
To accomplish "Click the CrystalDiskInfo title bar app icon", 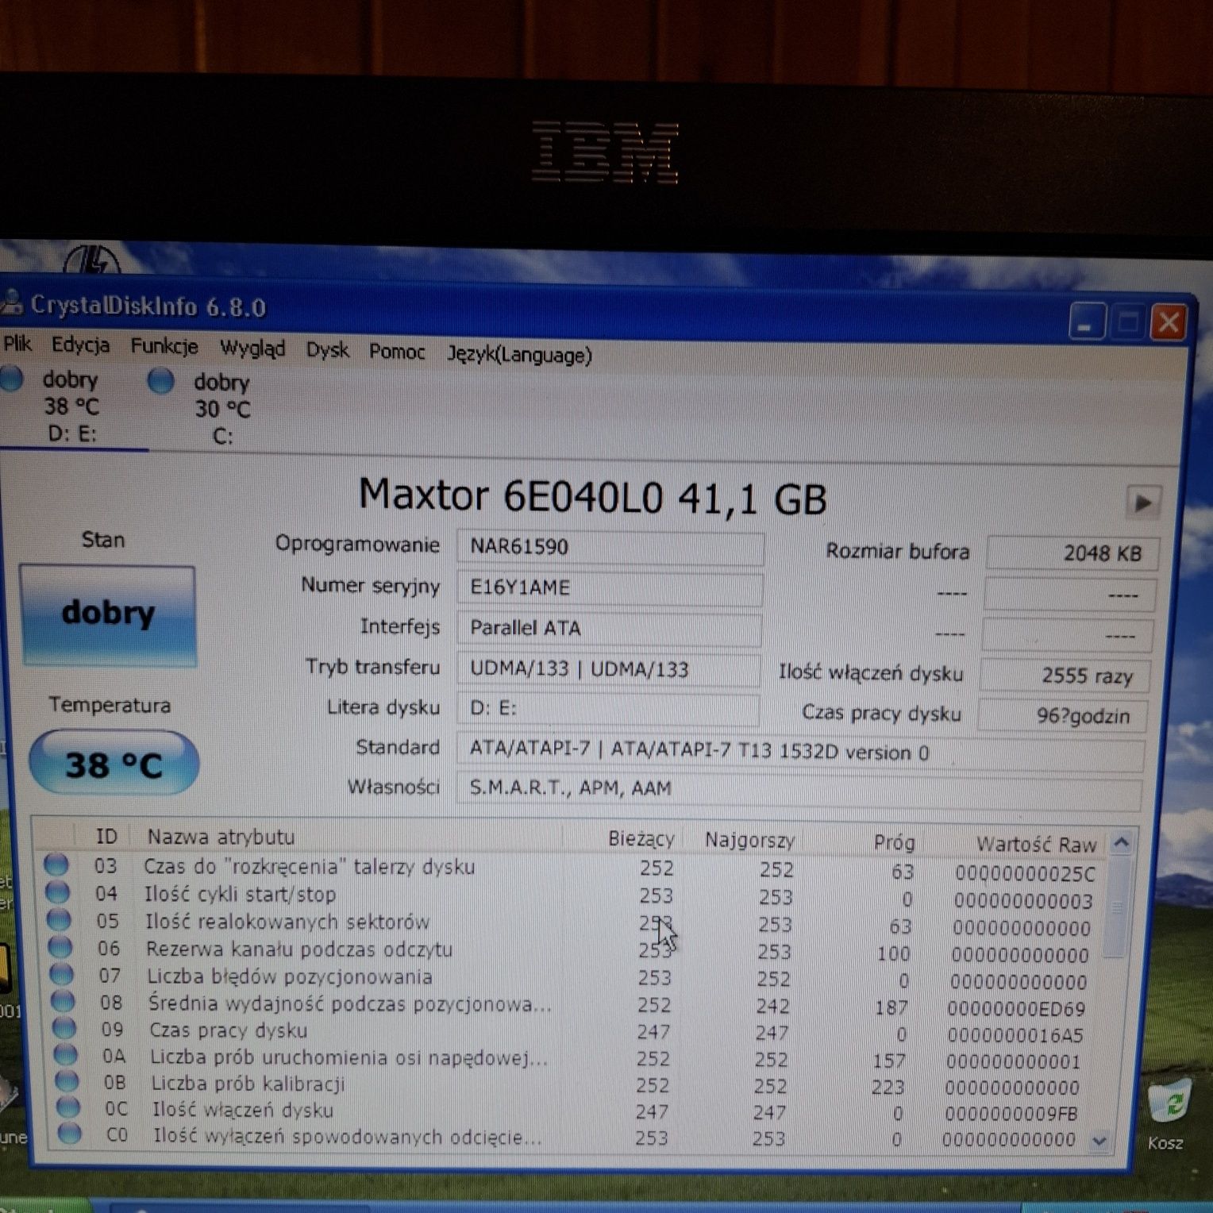I will 11,301.
